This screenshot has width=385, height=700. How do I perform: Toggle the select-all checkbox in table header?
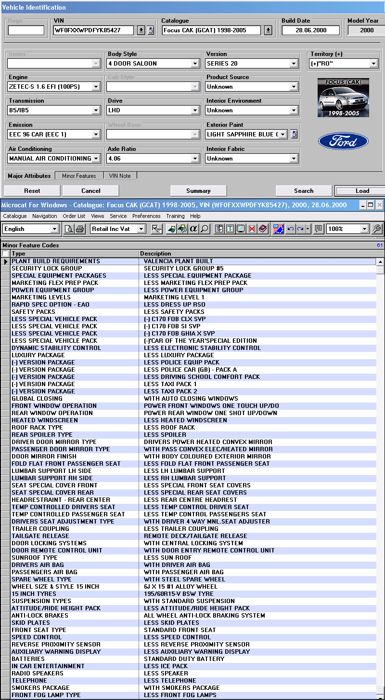click(x=5, y=254)
